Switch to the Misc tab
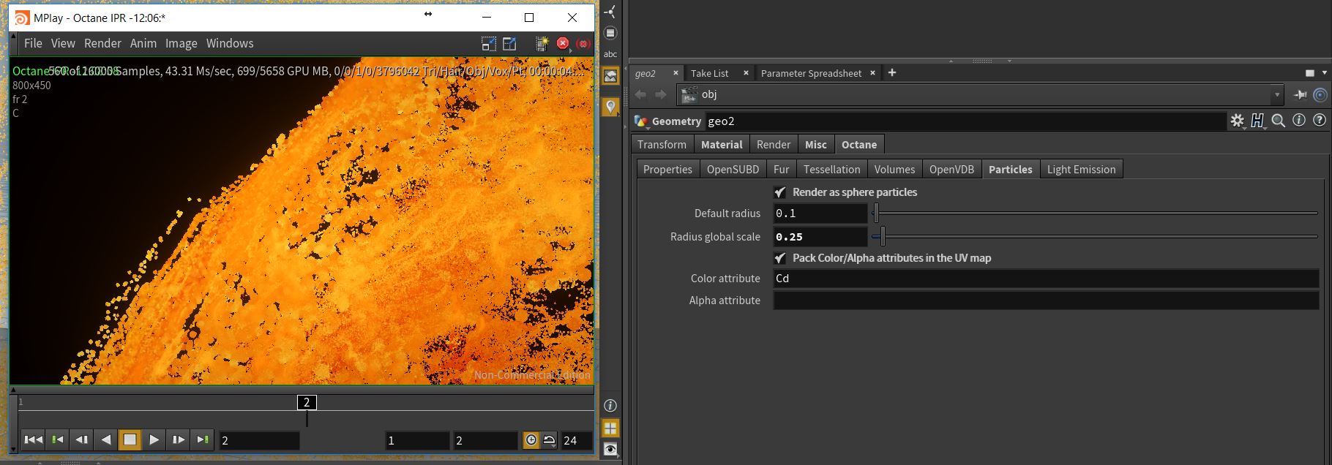The width and height of the screenshot is (1332, 465). coord(816,144)
